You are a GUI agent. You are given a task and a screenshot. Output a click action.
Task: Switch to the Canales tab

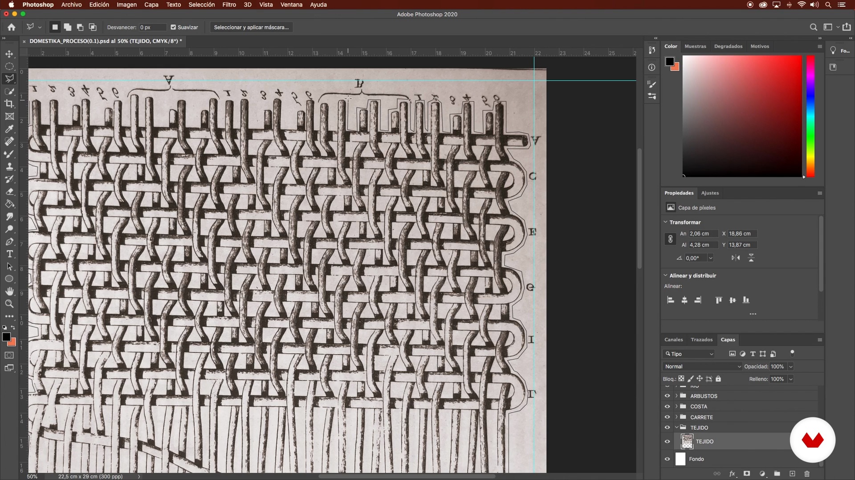(x=673, y=340)
